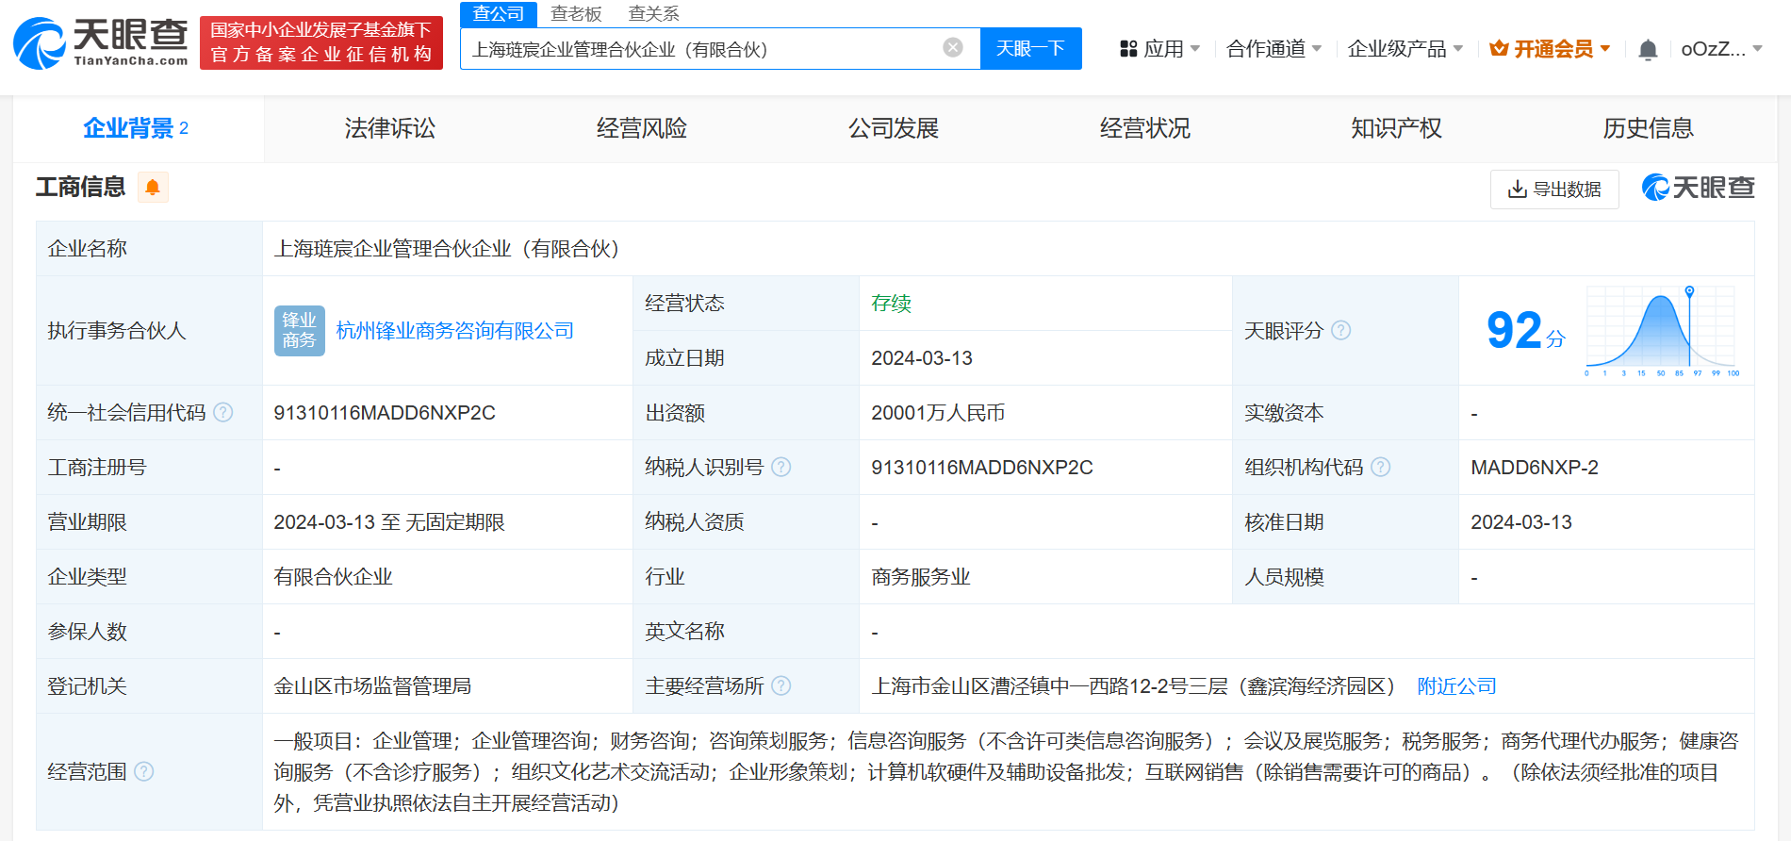Open the 杭州锋业商务咨询有限公司 link
This screenshot has width=1791, height=841.
click(x=454, y=331)
